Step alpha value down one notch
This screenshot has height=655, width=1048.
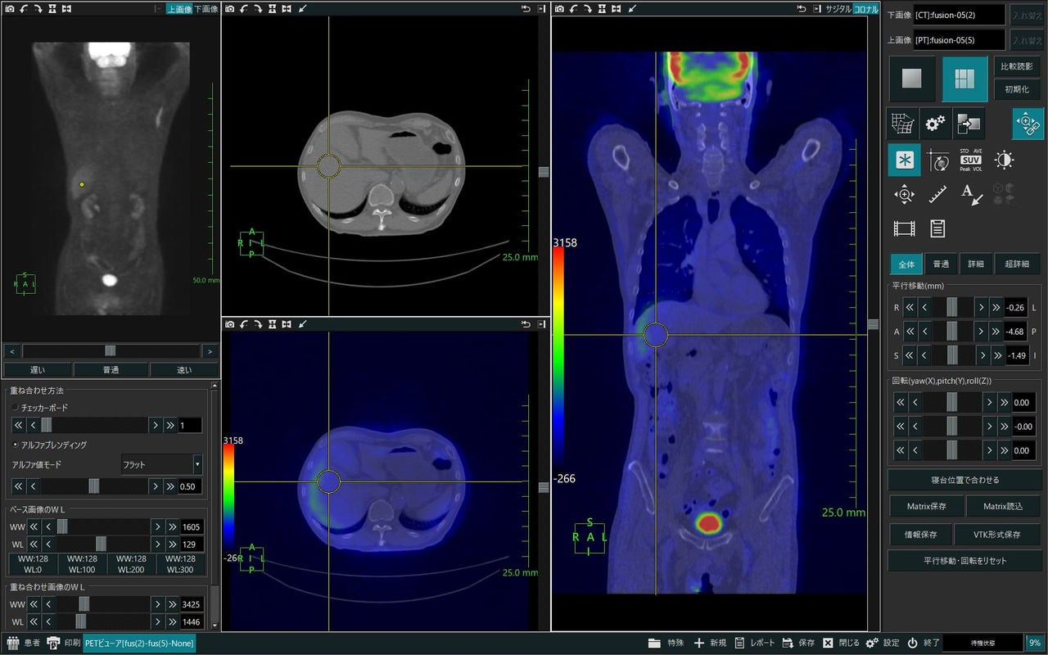pyautogui.click(x=34, y=486)
